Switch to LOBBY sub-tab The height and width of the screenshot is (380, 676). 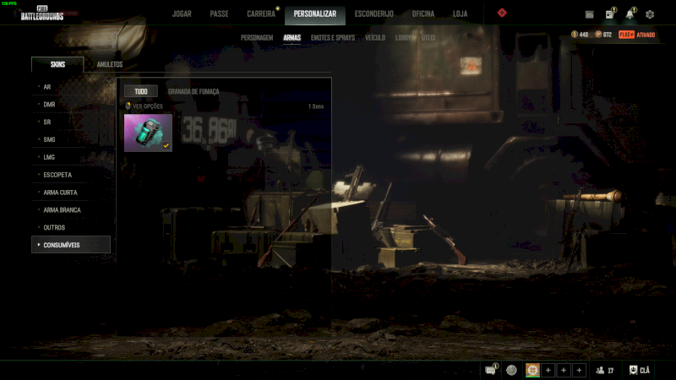pos(403,37)
